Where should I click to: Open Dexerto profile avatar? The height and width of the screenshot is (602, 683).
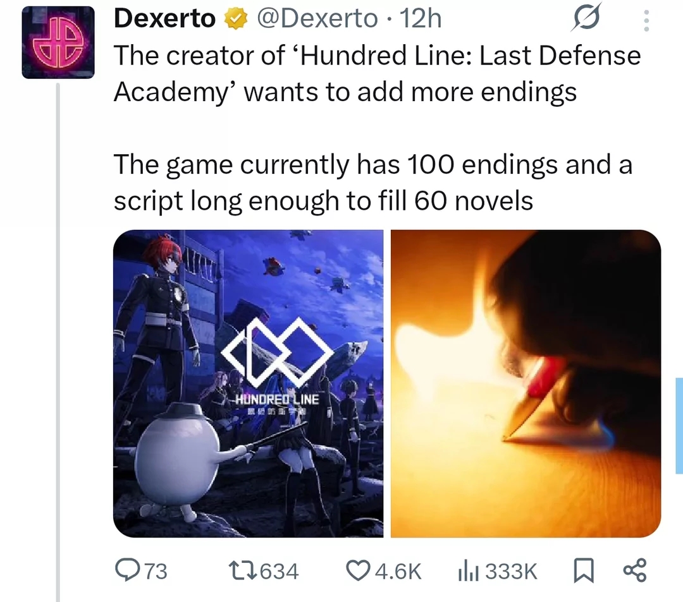click(x=58, y=42)
